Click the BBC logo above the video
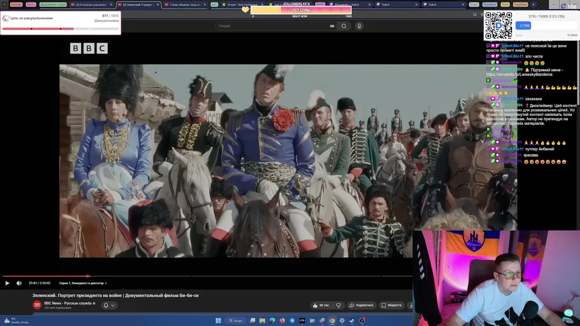Viewport: 580px width, 326px height. 89,48
